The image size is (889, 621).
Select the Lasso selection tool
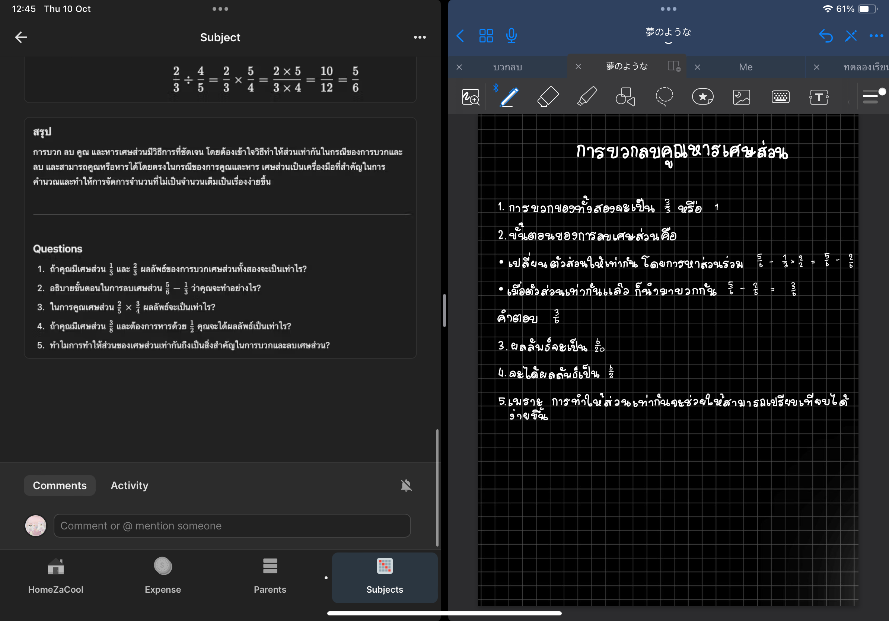pos(664,97)
